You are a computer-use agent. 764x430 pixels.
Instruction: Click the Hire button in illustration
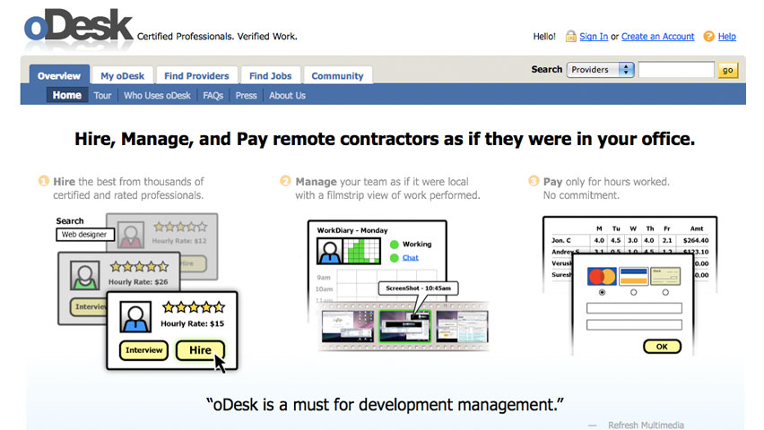click(x=200, y=350)
